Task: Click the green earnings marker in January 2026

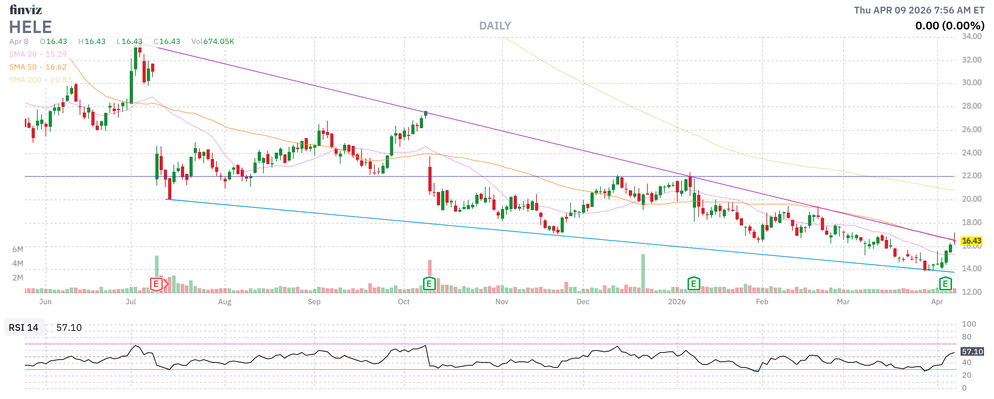Action: [693, 284]
